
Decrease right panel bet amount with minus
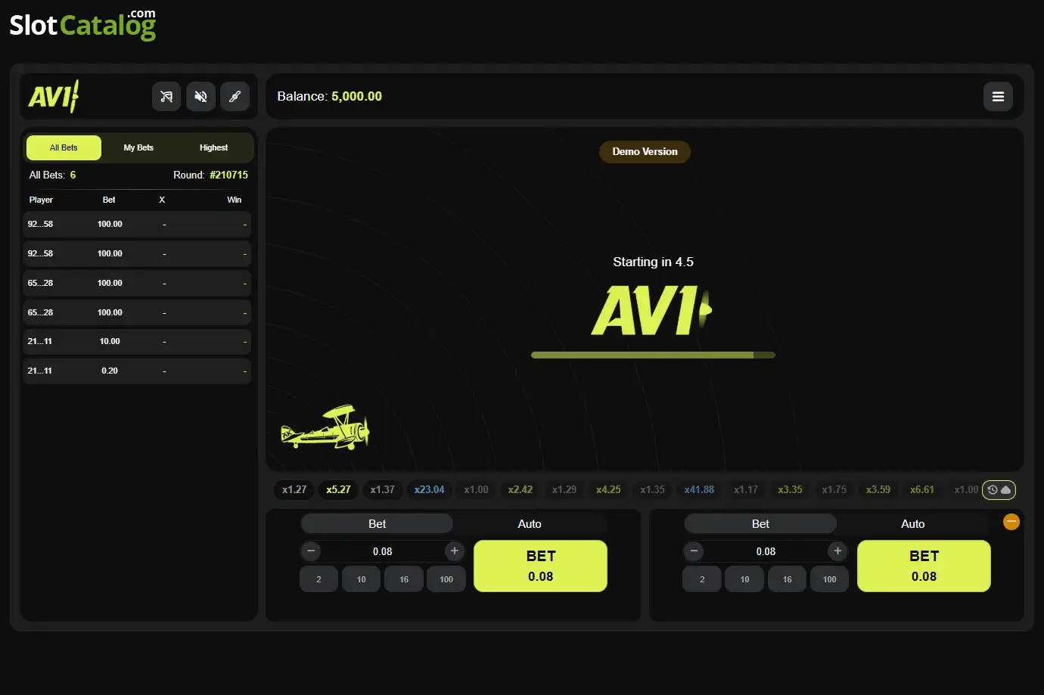[694, 551]
